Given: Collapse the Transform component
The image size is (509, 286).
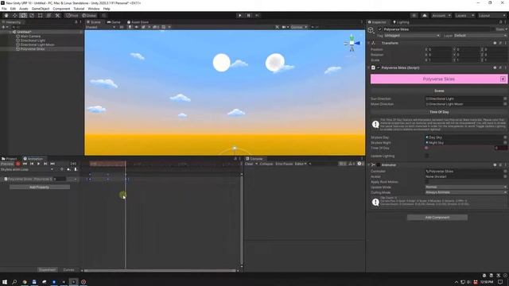Looking at the screenshot, I should click(x=369, y=43).
